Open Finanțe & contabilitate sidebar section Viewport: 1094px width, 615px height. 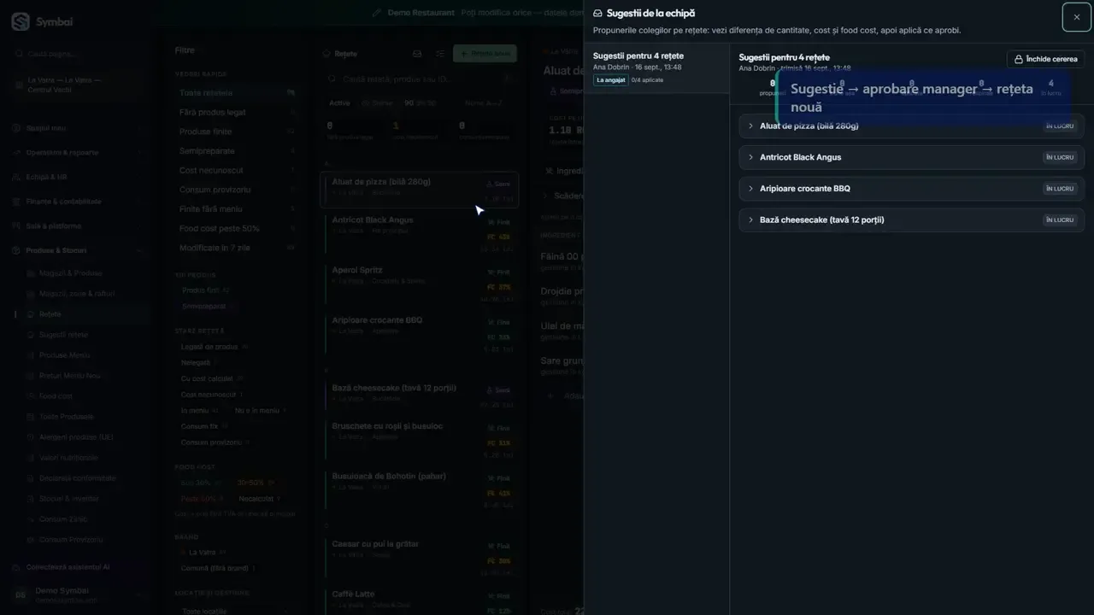tap(77, 202)
